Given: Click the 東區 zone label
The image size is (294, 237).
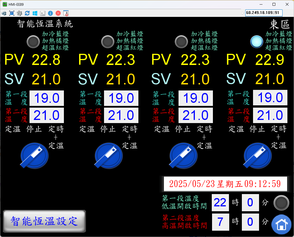Looking at the screenshot, I should [280, 25].
